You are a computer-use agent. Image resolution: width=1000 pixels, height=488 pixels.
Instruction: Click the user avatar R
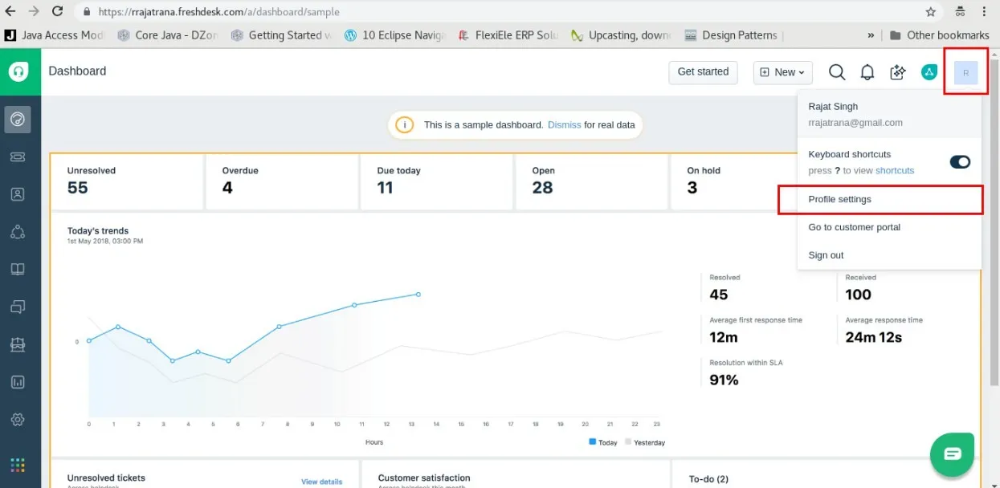[x=965, y=72]
